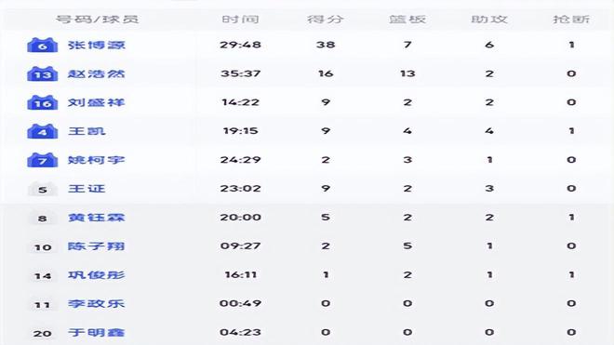Screen dimensions: 614x345
Task: Click the 时间 column header
Action: click(240, 20)
